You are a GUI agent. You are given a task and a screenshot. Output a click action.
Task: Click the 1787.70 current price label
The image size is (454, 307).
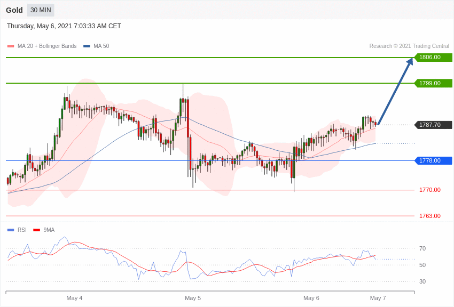pyautogui.click(x=434, y=125)
